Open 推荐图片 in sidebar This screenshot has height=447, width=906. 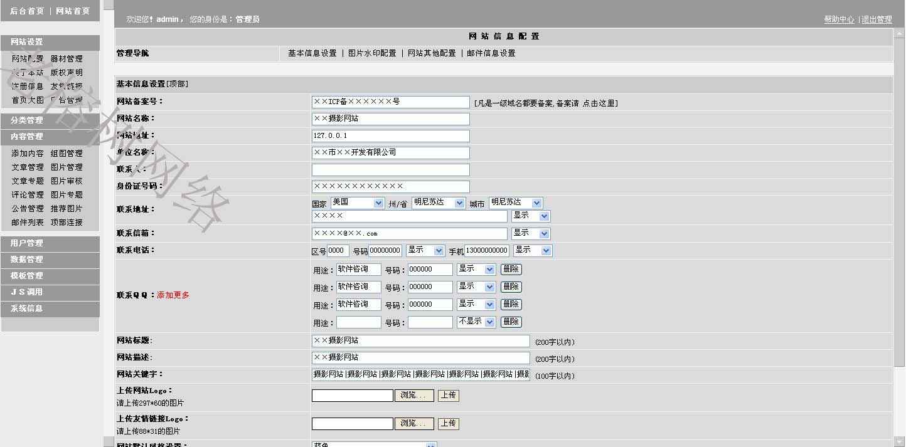67,209
